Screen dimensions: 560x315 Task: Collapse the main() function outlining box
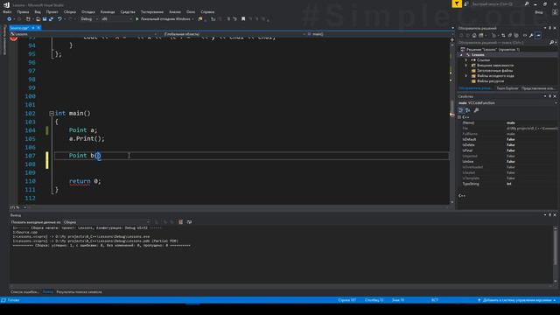click(x=52, y=113)
